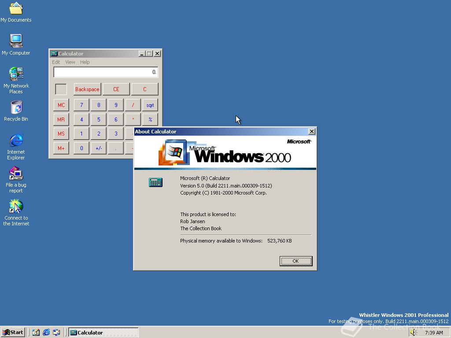Open the View menu in Calculator
451x338 pixels.
coord(70,62)
